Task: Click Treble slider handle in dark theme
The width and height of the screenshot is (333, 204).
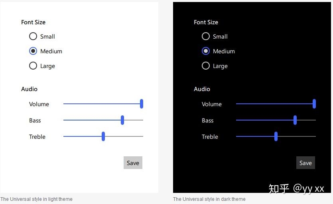Action: [x=276, y=136]
